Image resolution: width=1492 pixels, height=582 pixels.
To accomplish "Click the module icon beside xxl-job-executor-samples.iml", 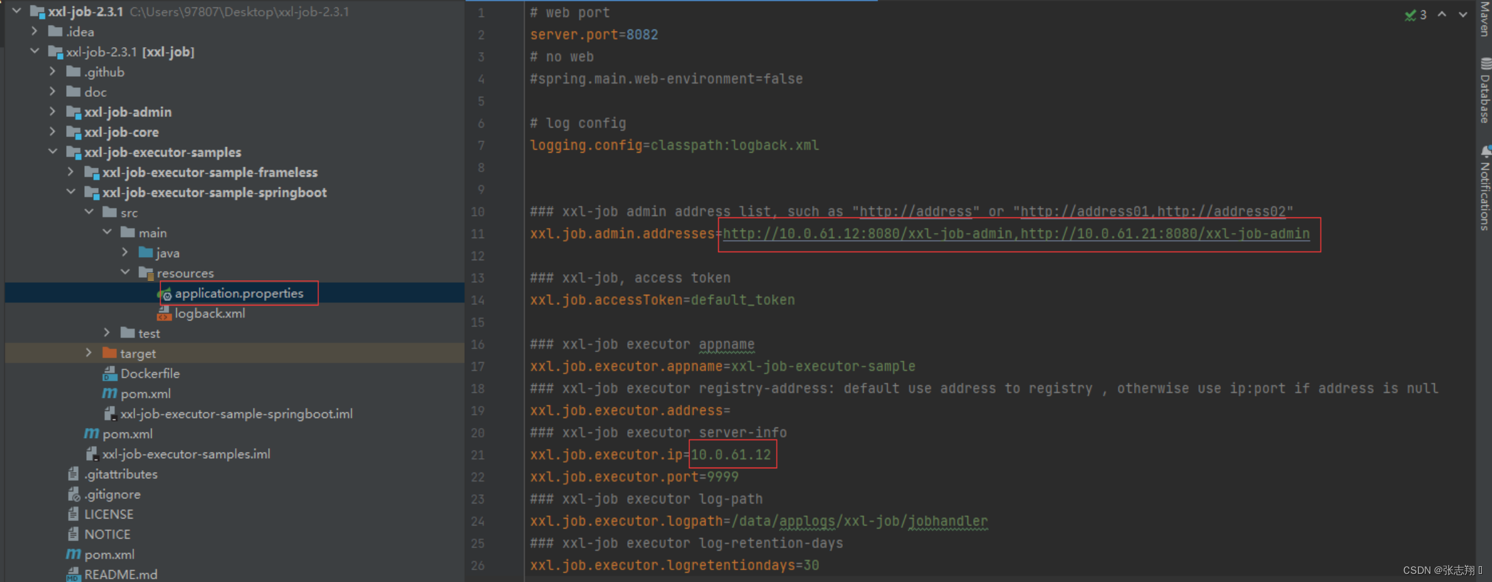I will (92, 453).
